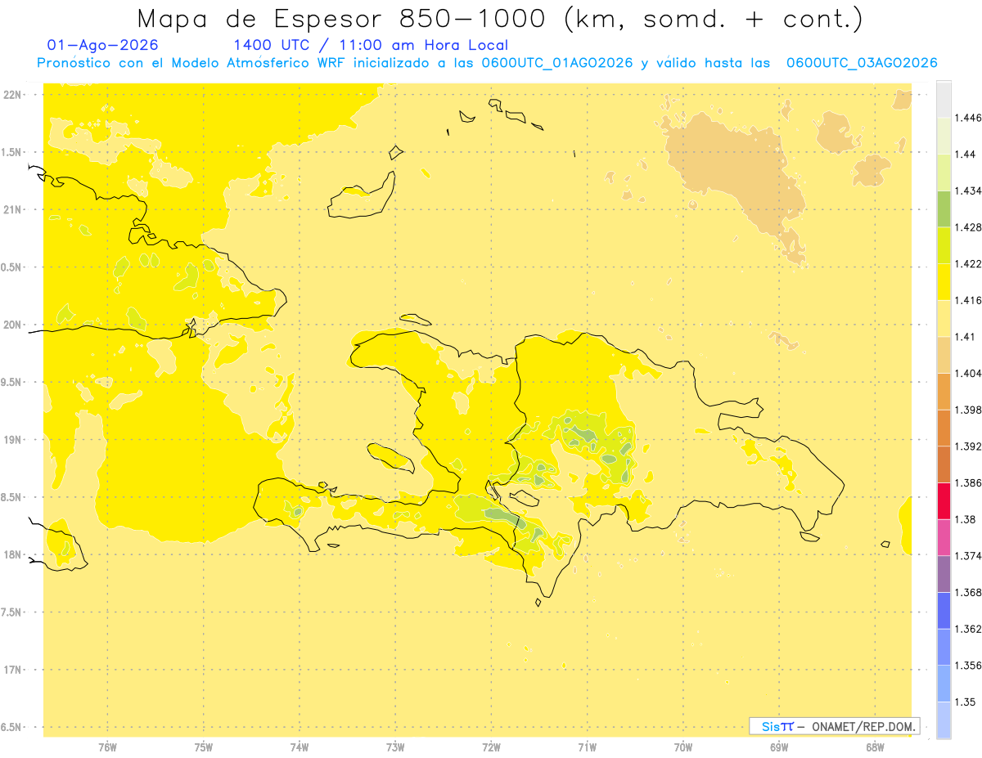
Task: Click the legend value 1.416
Action: tap(969, 300)
